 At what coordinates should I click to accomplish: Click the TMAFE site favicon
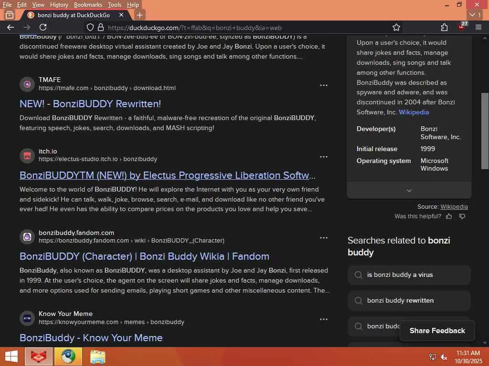click(x=27, y=84)
